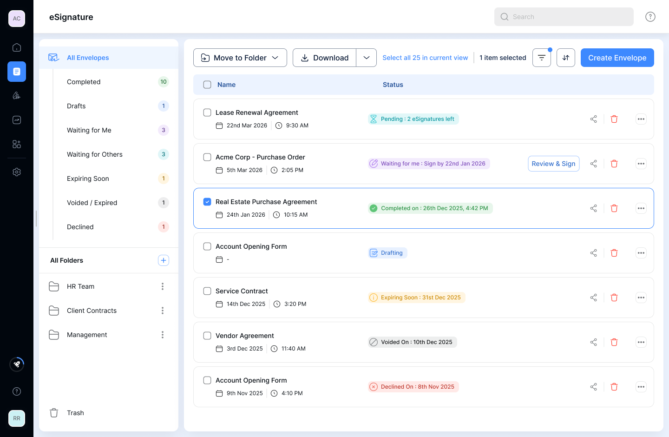This screenshot has height=437, width=669.
Task: Open the help icon in top header
Action: tap(650, 17)
